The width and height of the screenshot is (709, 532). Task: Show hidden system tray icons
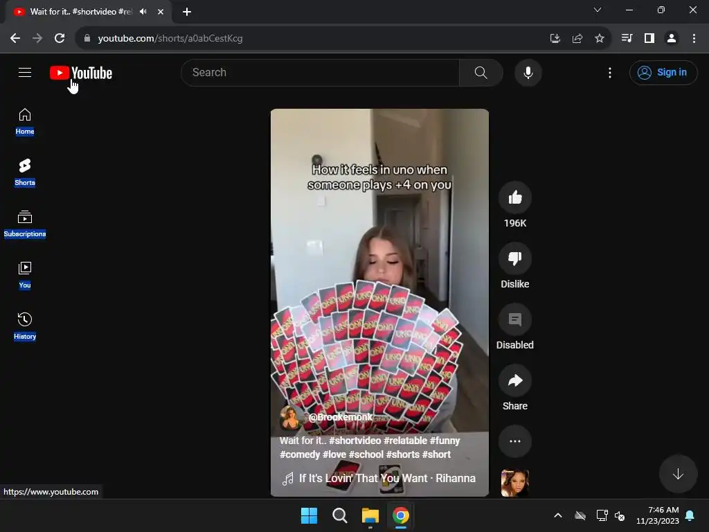pyautogui.click(x=558, y=515)
